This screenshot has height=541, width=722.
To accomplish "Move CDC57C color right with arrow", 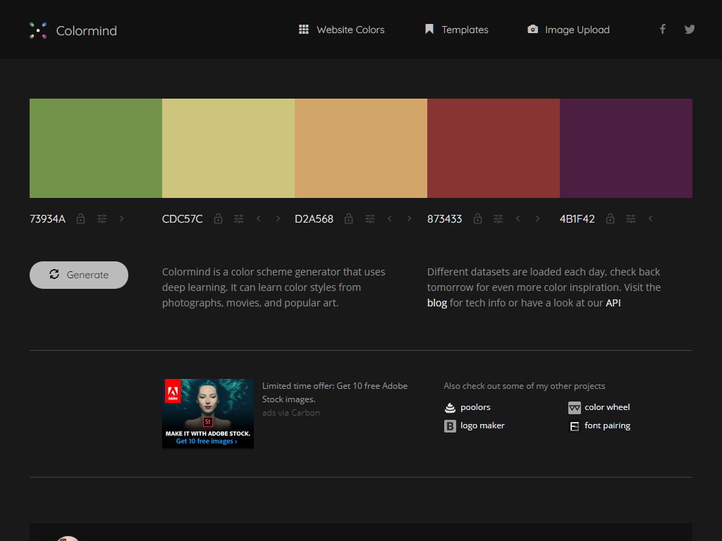I will [x=278, y=218].
